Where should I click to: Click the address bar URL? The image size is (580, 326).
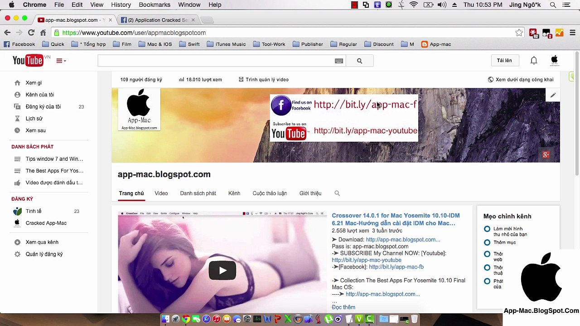pos(134,33)
